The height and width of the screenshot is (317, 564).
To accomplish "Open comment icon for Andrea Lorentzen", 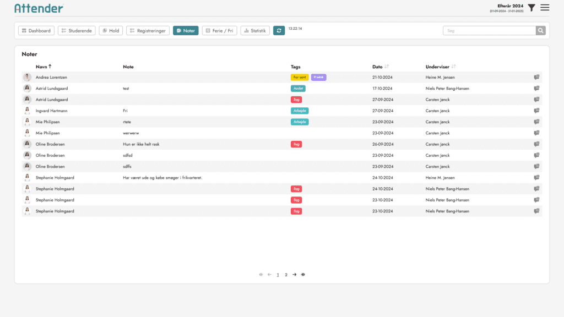I will 536,78.
